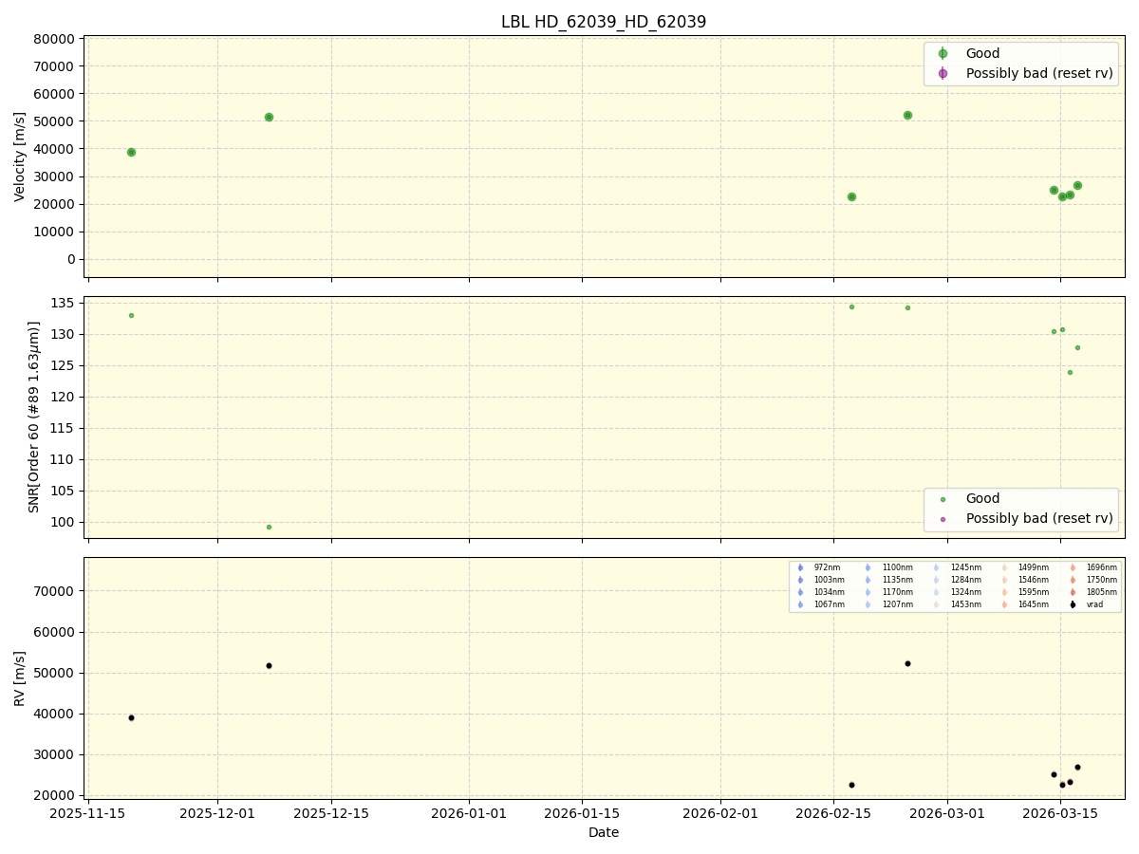
Task: Select the SNR[Order 60] y-axis label
Action: point(34,417)
